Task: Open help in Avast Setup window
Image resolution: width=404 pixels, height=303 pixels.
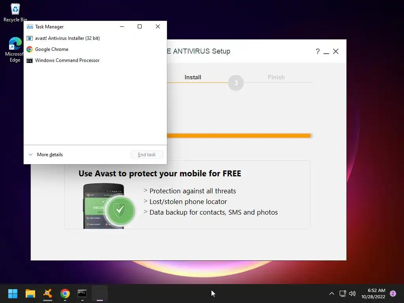Action: tap(318, 52)
